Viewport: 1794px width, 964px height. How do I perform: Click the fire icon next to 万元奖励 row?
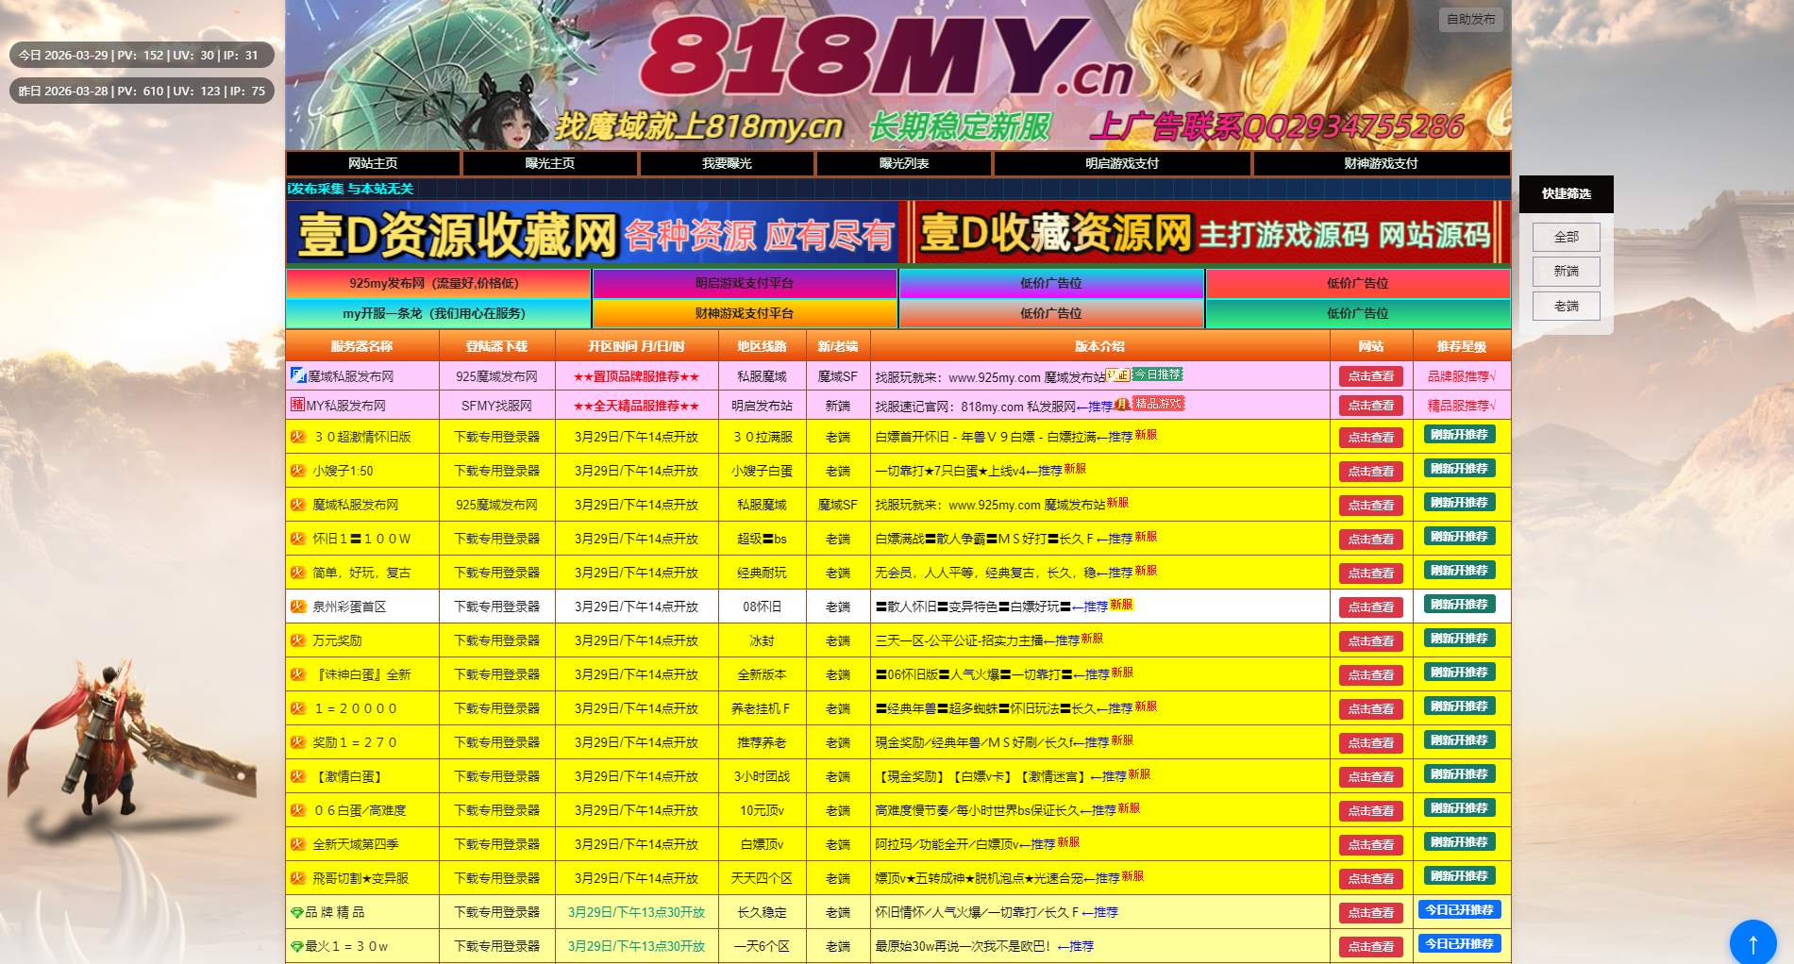point(296,640)
